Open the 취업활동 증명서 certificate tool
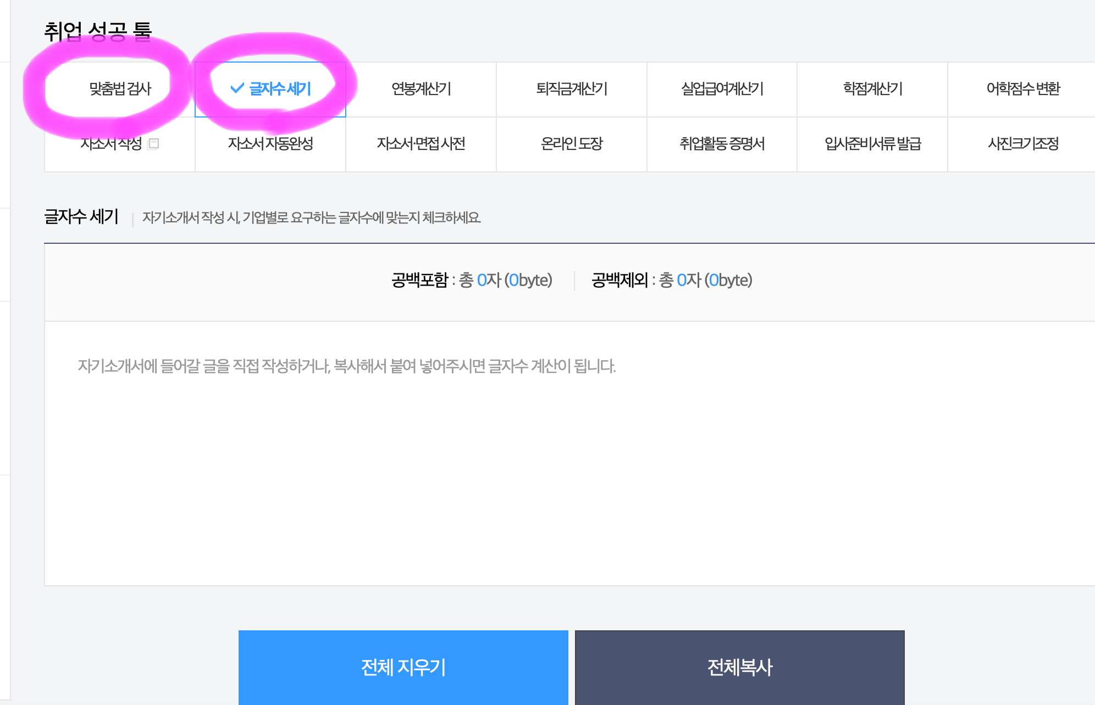Viewport: 1095px width, 705px height. (723, 144)
